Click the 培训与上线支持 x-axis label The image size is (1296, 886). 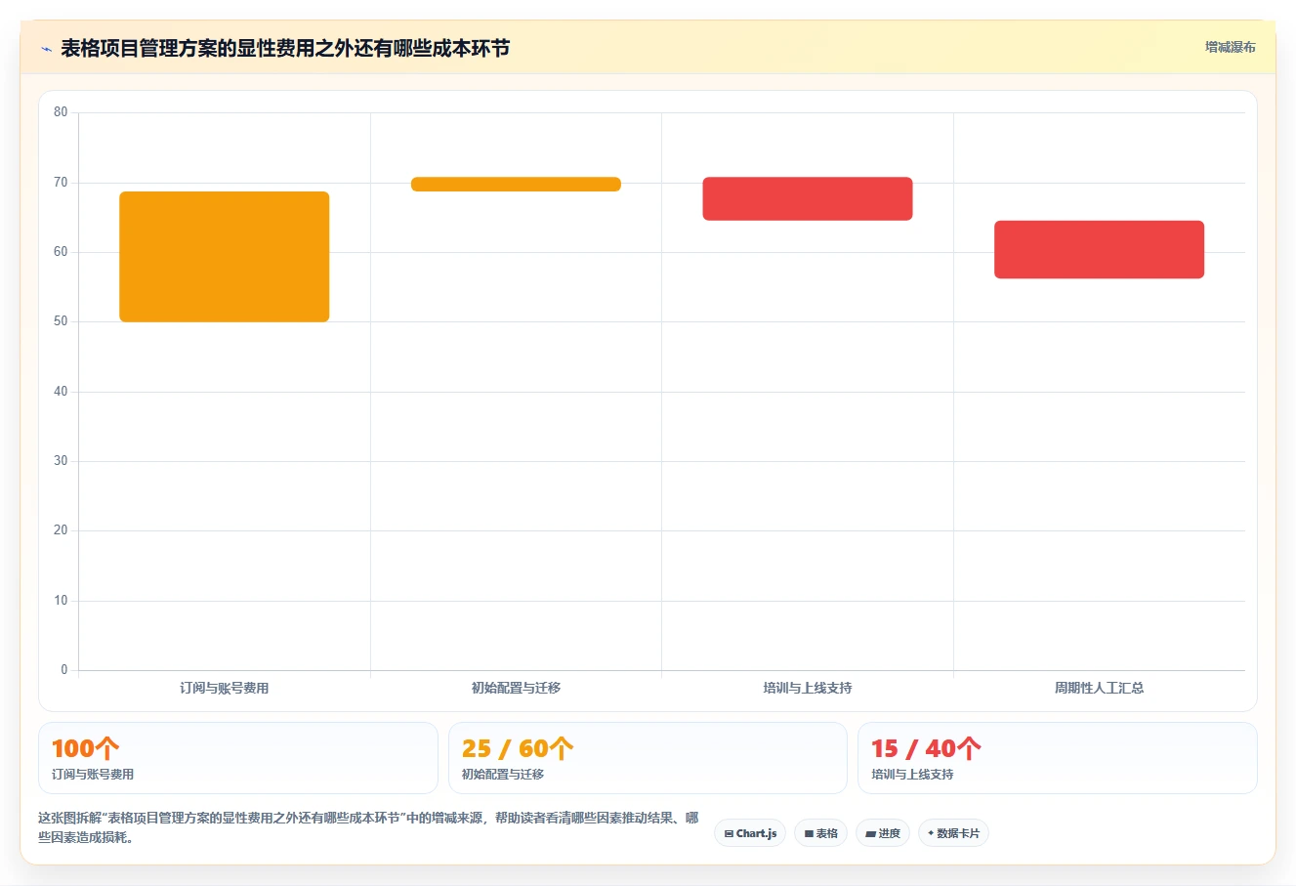pyautogui.click(x=808, y=688)
